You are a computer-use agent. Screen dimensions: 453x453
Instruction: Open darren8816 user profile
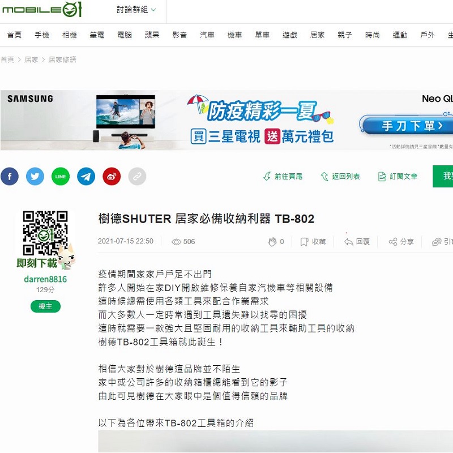(45, 279)
